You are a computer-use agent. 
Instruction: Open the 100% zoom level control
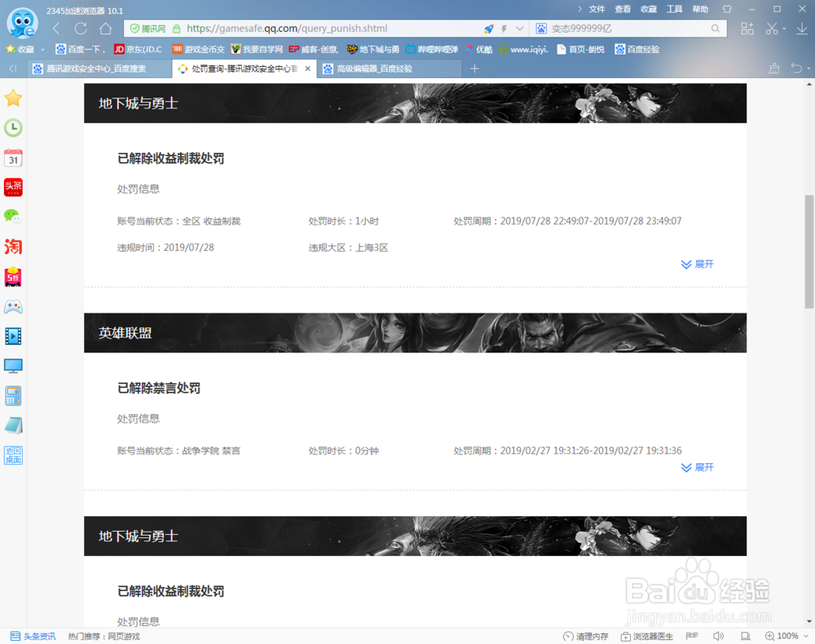tap(786, 636)
